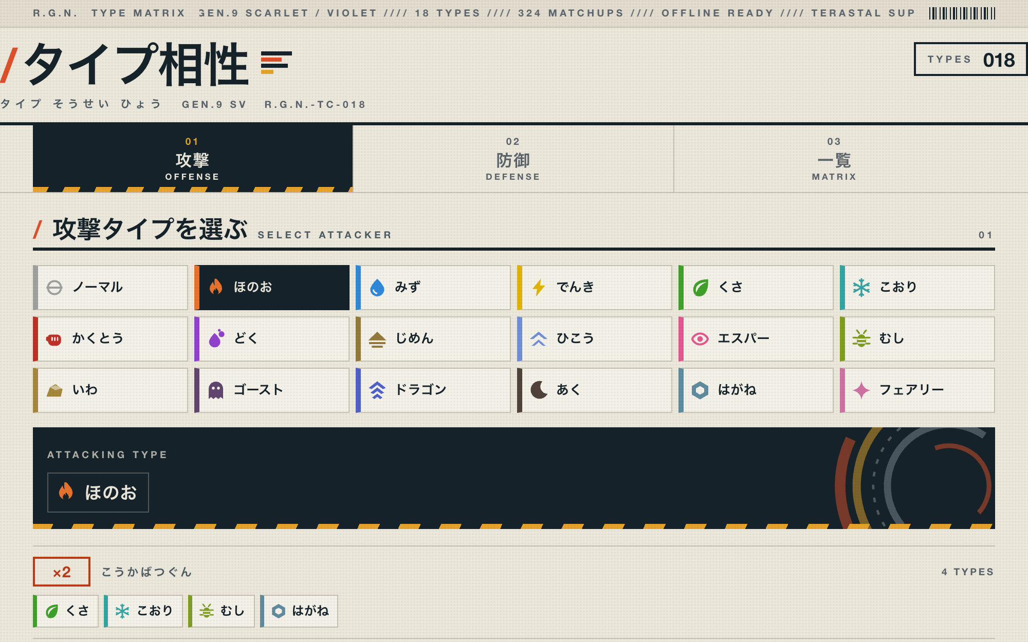Click the 'GEN.9 SV' subtitle text
The height and width of the screenshot is (642, 1028).
click(214, 104)
